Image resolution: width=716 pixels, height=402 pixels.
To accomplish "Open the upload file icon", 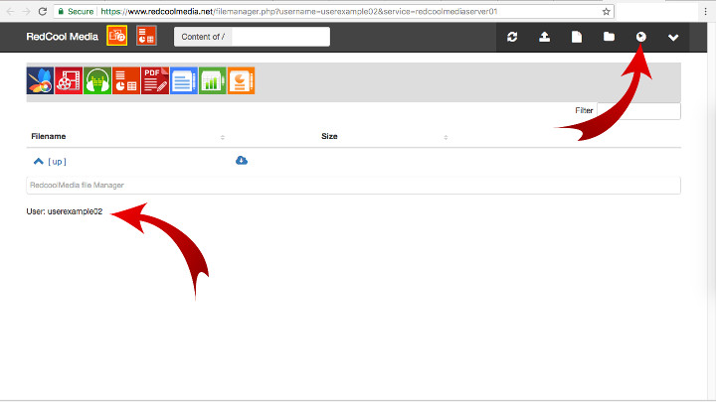I will pos(544,37).
